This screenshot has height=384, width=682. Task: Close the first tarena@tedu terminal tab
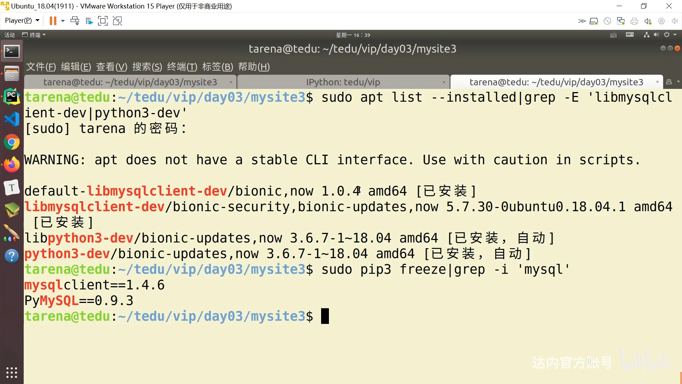[x=231, y=82]
